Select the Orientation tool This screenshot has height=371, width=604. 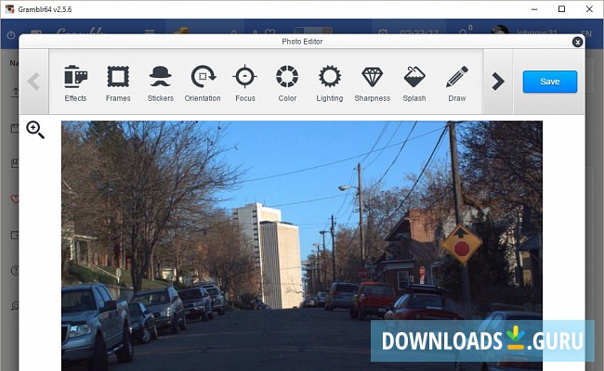(203, 83)
